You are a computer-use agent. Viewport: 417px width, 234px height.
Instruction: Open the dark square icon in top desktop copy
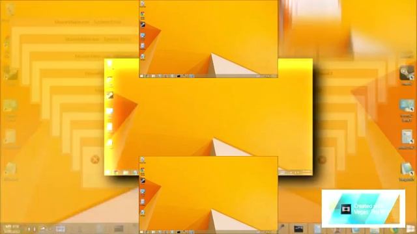coord(143,25)
